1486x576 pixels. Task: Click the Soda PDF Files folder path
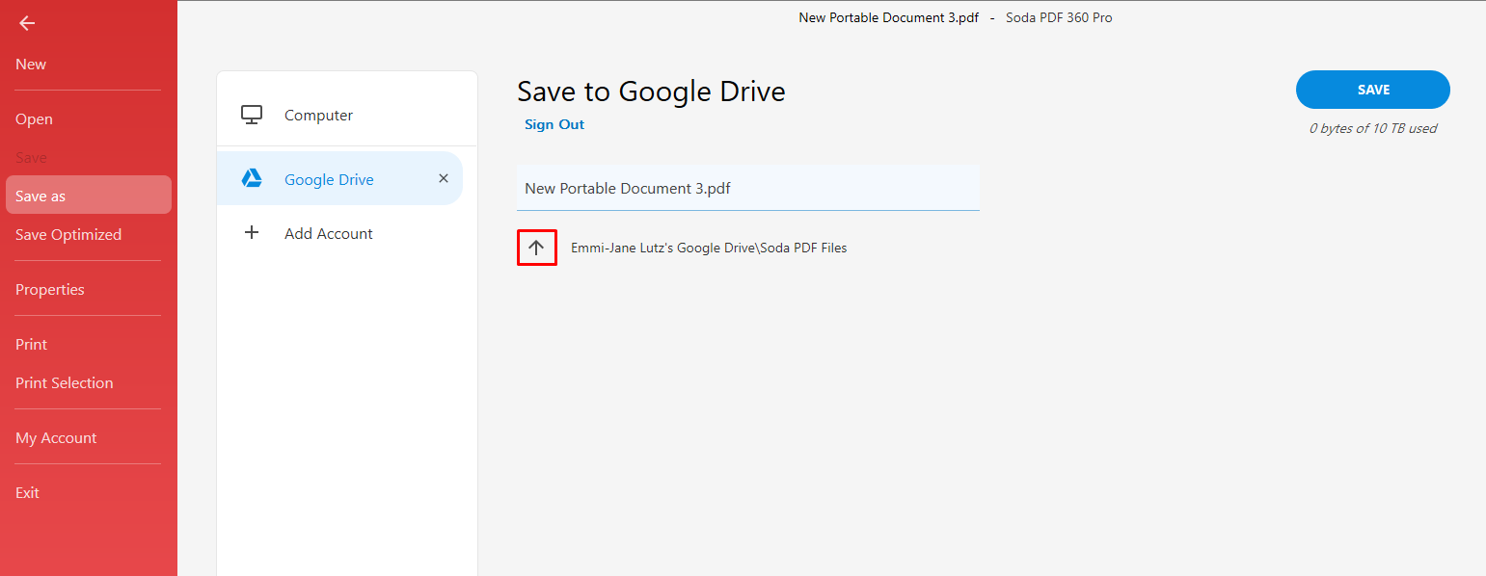click(x=709, y=248)
